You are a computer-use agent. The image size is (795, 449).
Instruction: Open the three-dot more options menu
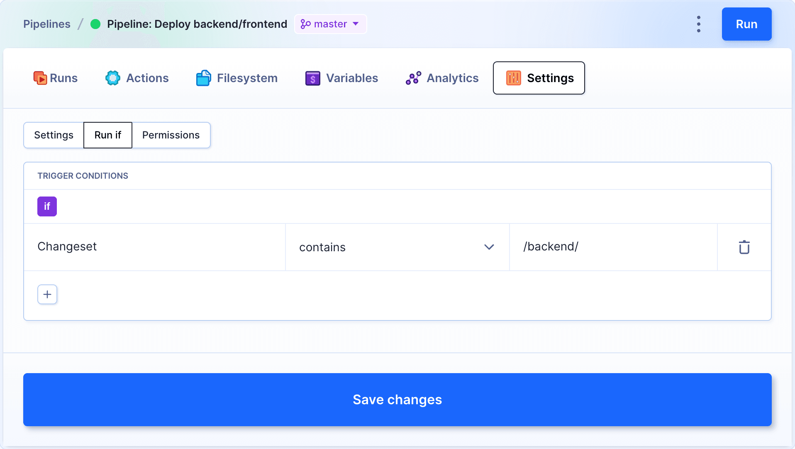point(699,24)
